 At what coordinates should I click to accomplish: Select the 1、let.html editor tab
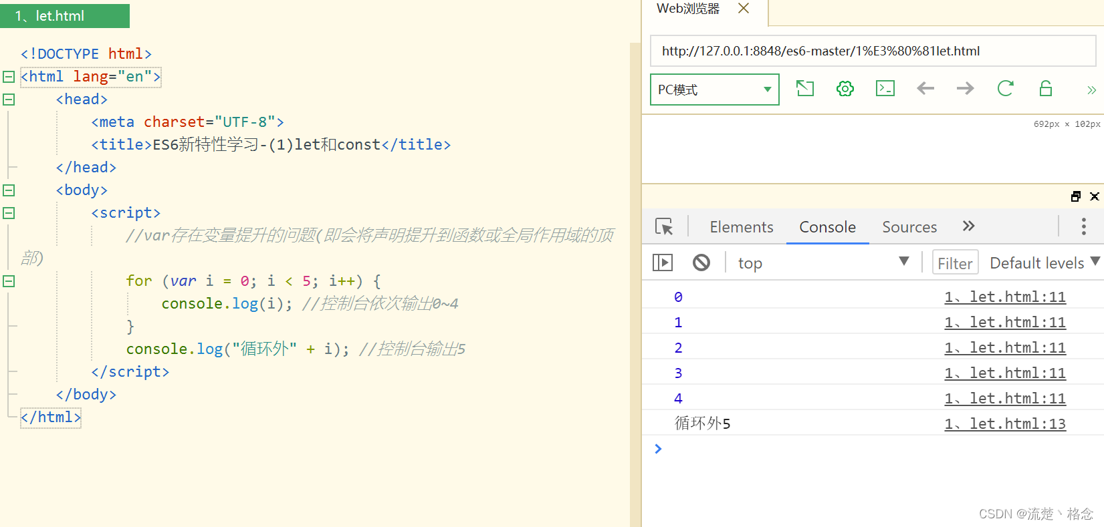pyautogui.click(x=65, y=16)
